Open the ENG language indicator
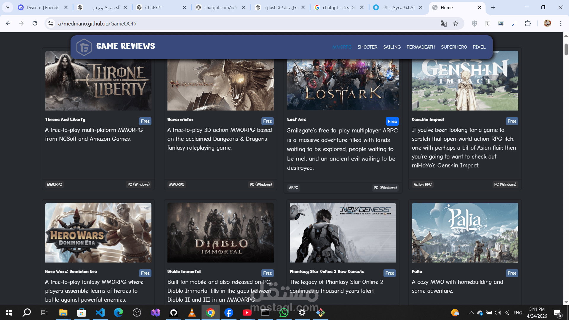Viewport: 569px width, 320px height. [518, 313]
